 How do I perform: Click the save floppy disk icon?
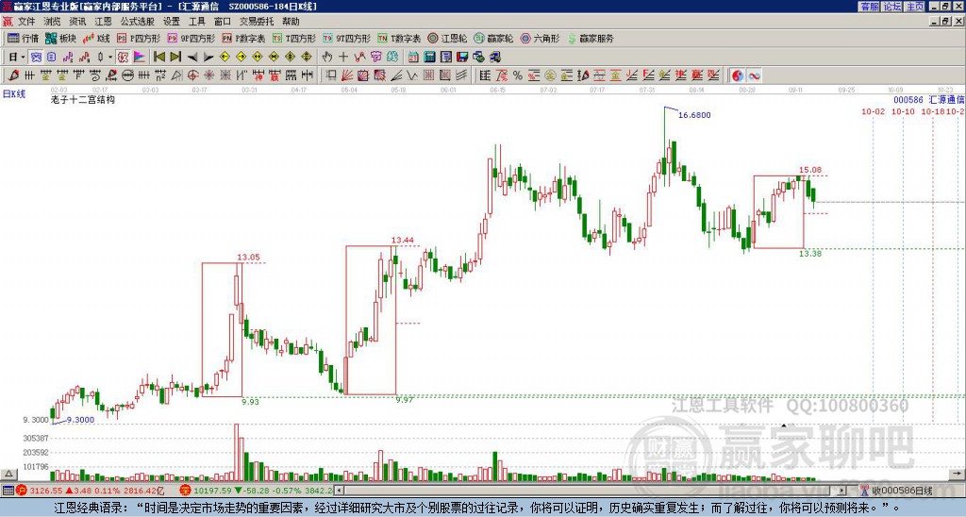pos(462,58)
